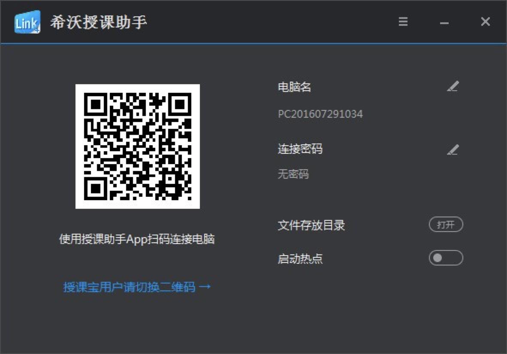The image size is (507, 354).
Task: Minimize the 希沃授课助手 window
Action: click(x=444, y=23)
